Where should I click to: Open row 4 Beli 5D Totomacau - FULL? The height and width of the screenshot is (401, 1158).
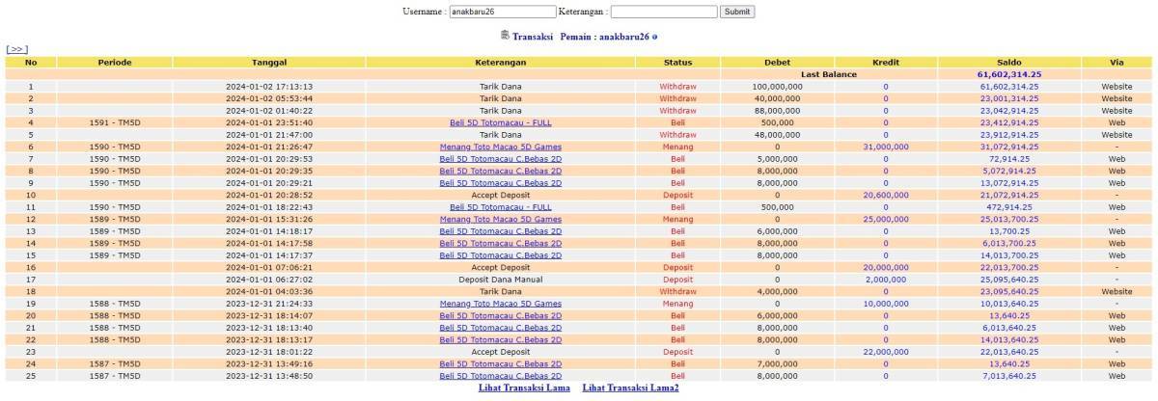(500, 122)
